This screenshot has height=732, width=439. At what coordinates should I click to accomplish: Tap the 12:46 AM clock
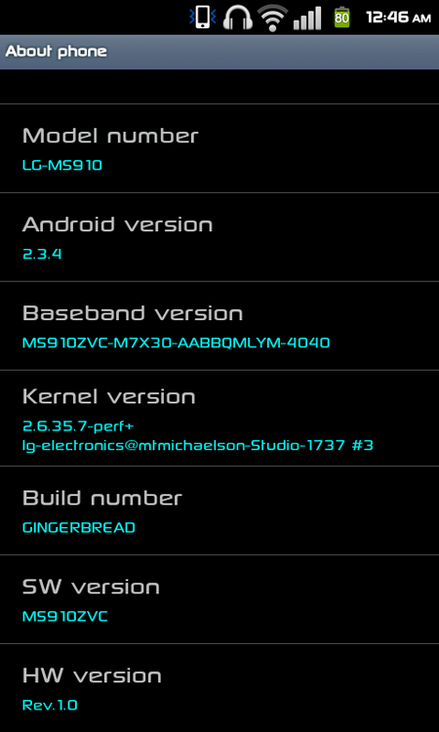[398, 18]
